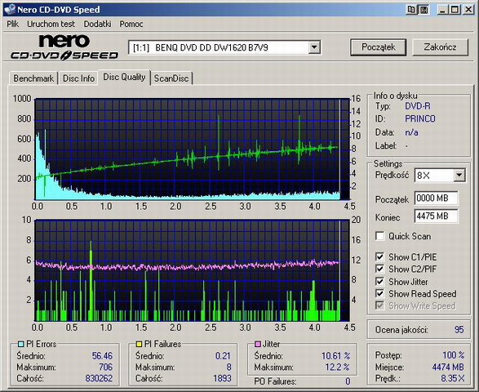
Task: Select the Disc Quality tab
Action: [124, 77]
